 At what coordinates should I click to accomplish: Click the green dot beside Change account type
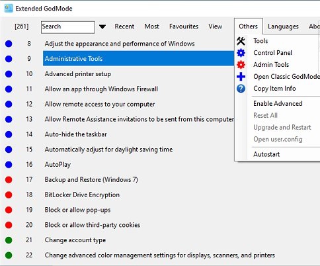point(9,240)
